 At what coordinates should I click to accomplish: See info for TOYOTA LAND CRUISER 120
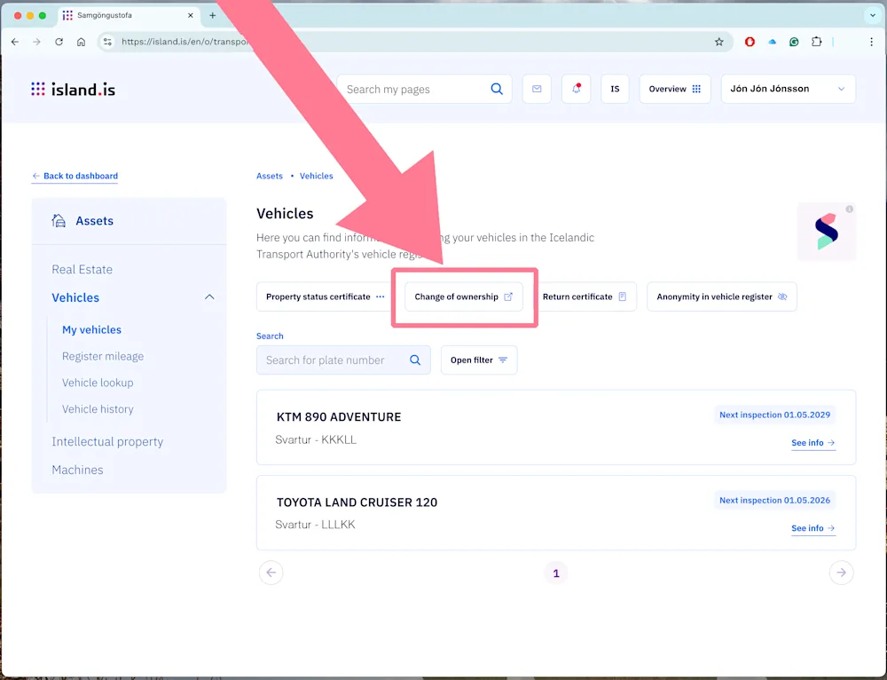click(812, 528)
